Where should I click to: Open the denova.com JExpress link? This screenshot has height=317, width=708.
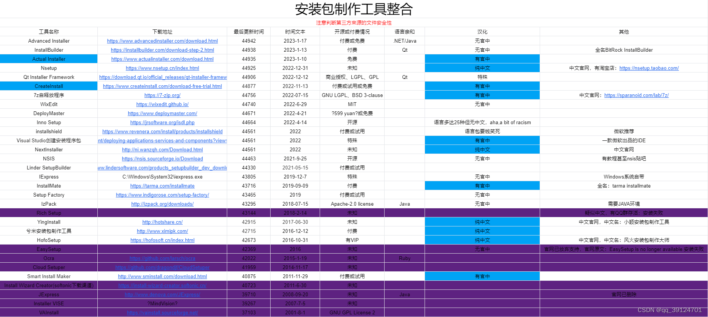162,294
